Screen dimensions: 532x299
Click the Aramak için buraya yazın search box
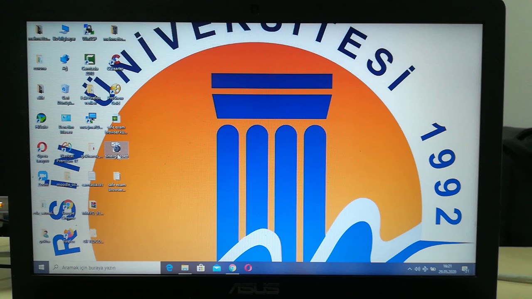[105, 268]
